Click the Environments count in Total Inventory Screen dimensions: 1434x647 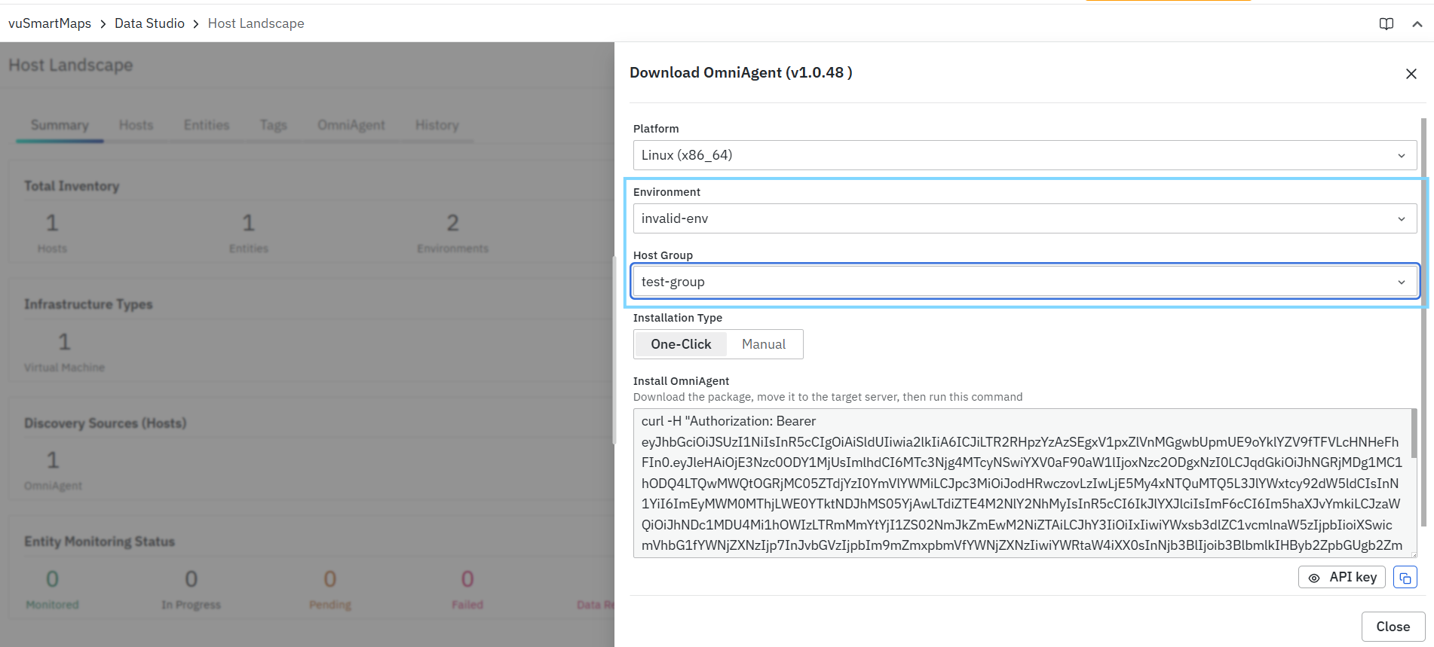(452, 223)
